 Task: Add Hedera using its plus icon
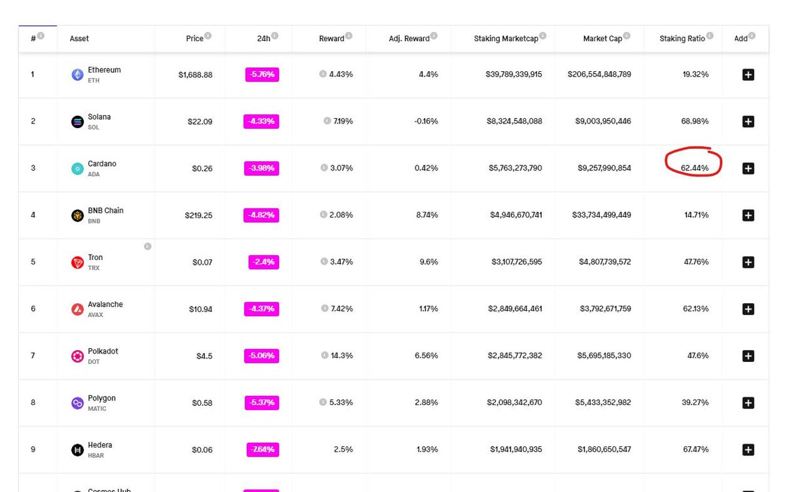coord(748,450)
